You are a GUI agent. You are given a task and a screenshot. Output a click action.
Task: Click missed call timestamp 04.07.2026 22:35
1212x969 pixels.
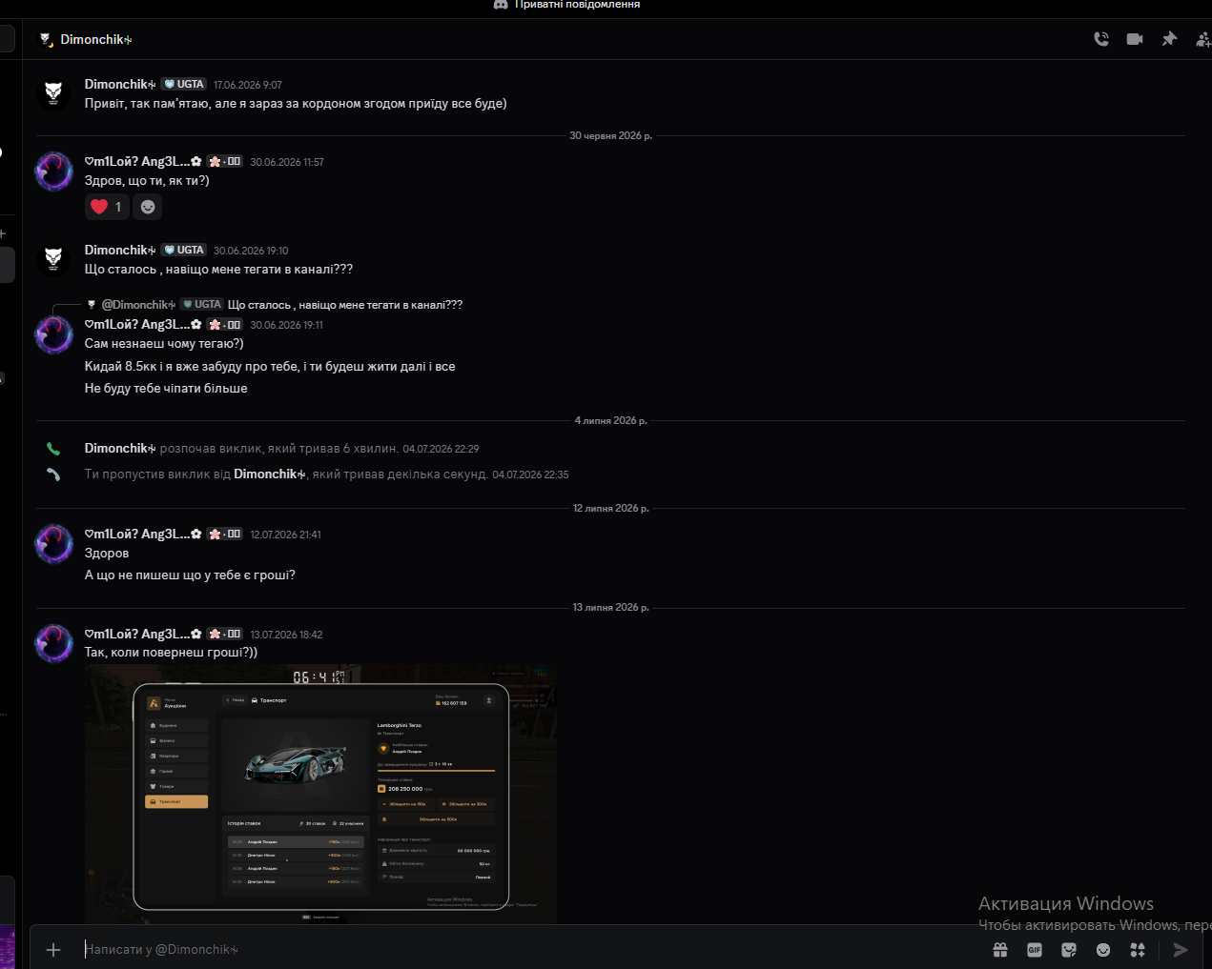point(530,474)
